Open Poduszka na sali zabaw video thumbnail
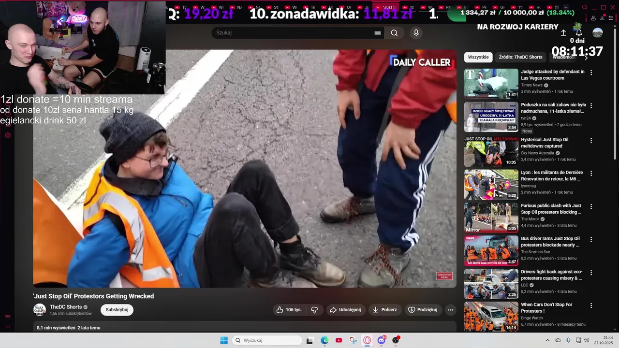The image size is (619, 348). click(x=491, y=116)
